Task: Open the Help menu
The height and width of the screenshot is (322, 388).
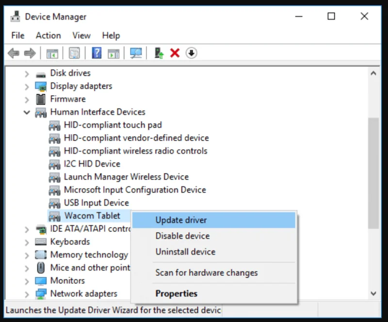Action: click(111, 35)
